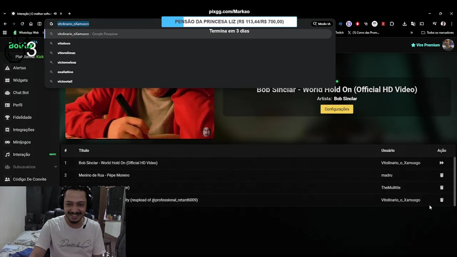457x257 pixels.
Task: Mute the Interação tab audio icon
Action: [x=55, y=14]
